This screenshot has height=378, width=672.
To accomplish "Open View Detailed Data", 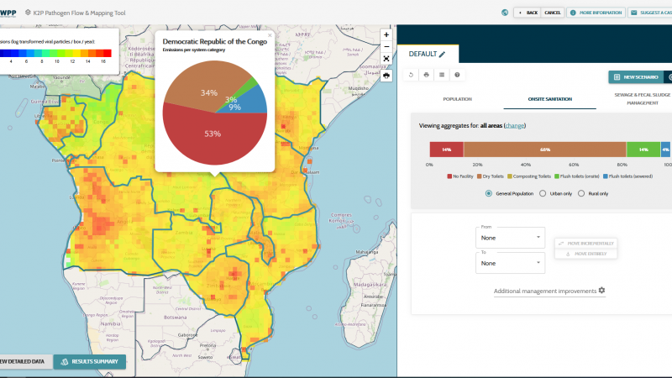I will (25, 362).
